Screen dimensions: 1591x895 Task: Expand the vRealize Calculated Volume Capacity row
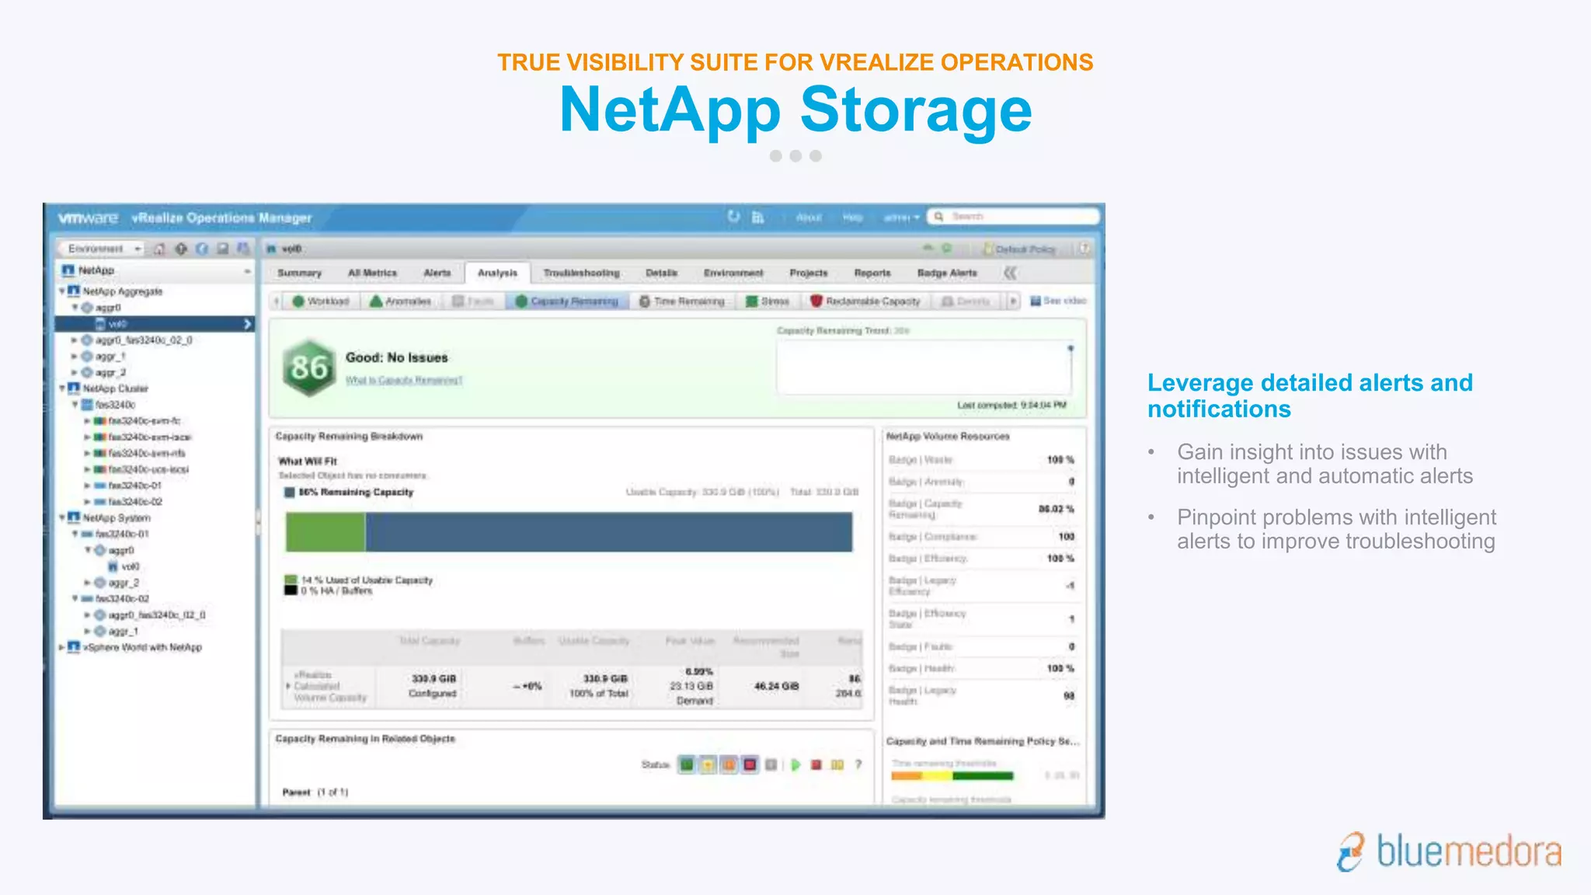pyautogui.click(x=288, y=686)
